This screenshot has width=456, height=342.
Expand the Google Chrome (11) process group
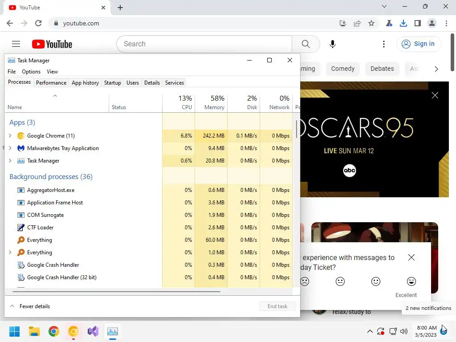coord(10,136)
